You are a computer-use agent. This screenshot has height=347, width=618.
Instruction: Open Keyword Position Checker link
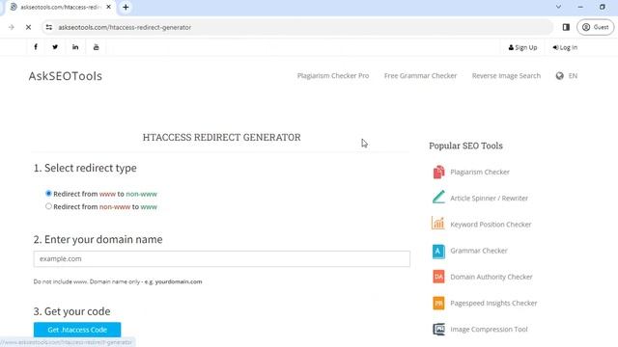(x=491, y=225)
